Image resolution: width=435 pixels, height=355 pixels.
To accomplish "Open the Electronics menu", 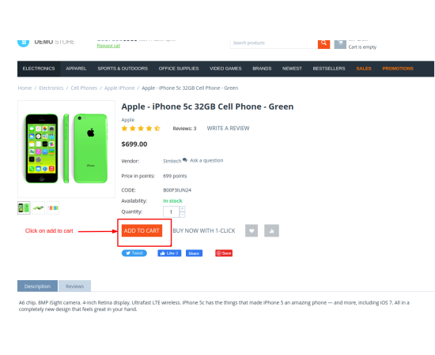I will coord(39,69).
